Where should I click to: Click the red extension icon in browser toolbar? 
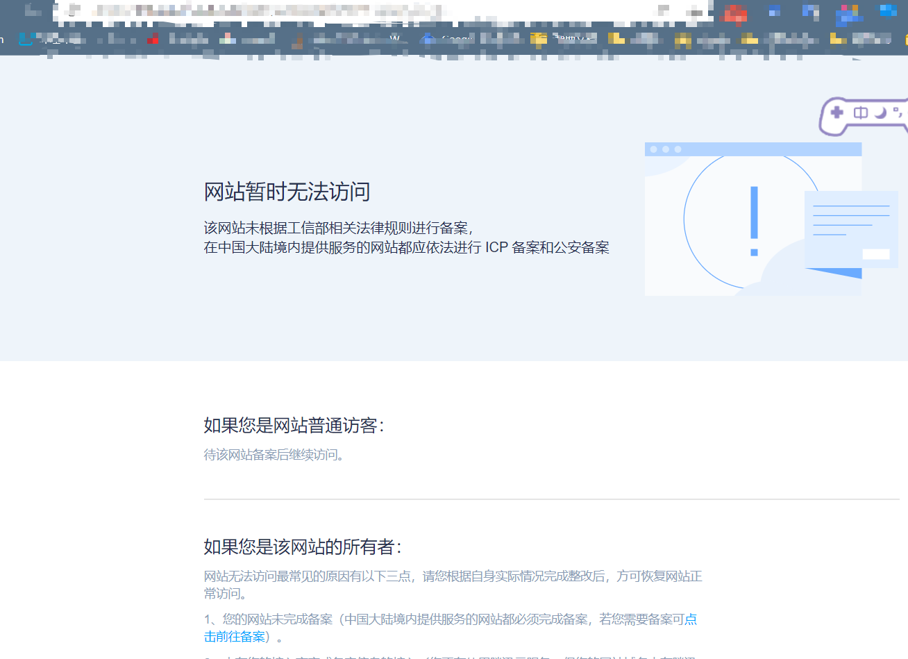click(x=734, y=12)
